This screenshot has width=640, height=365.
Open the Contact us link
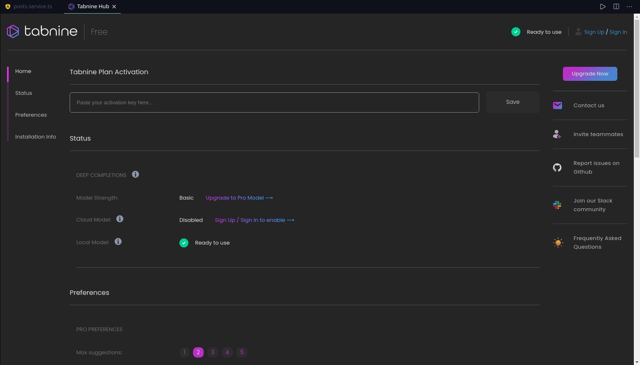(588, 106)
